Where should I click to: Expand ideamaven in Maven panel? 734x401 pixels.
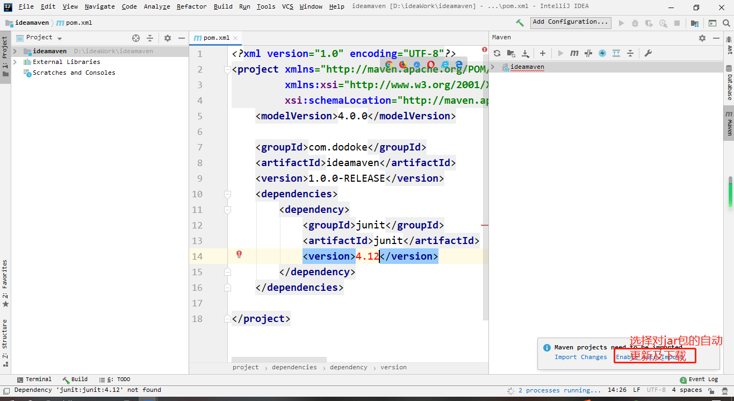(x=493, y=67)
